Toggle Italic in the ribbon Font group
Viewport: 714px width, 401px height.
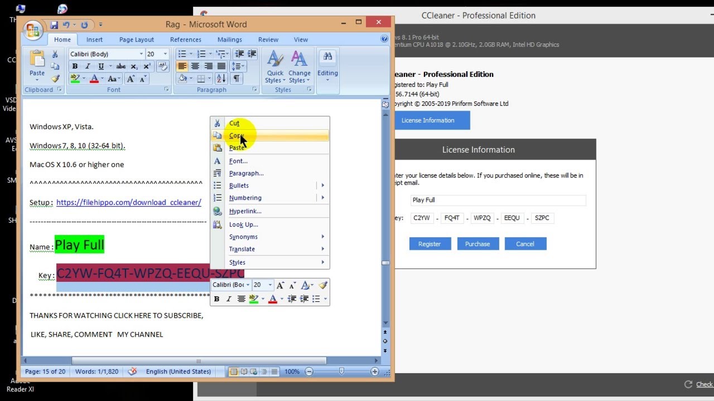click(x=88, y=66)
